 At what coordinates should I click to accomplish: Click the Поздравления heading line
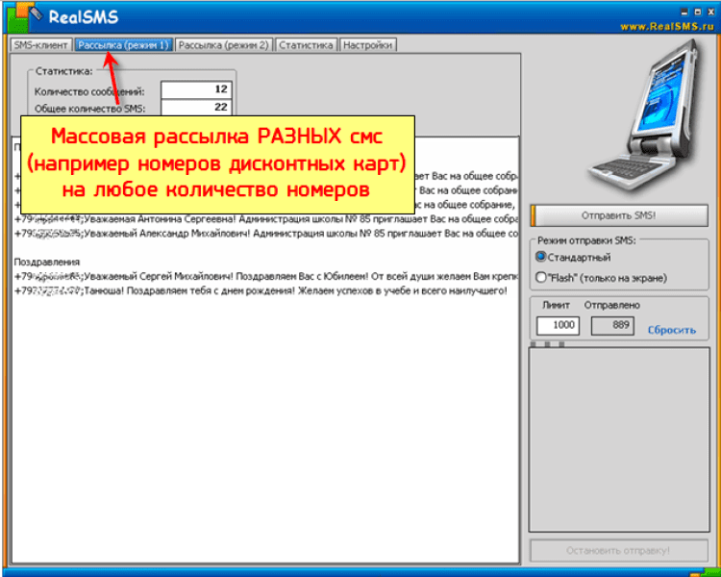(47, 262)
